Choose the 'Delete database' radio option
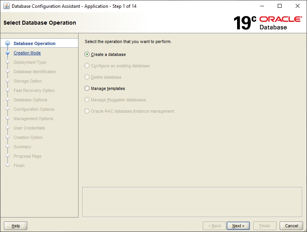 (87, 77)
